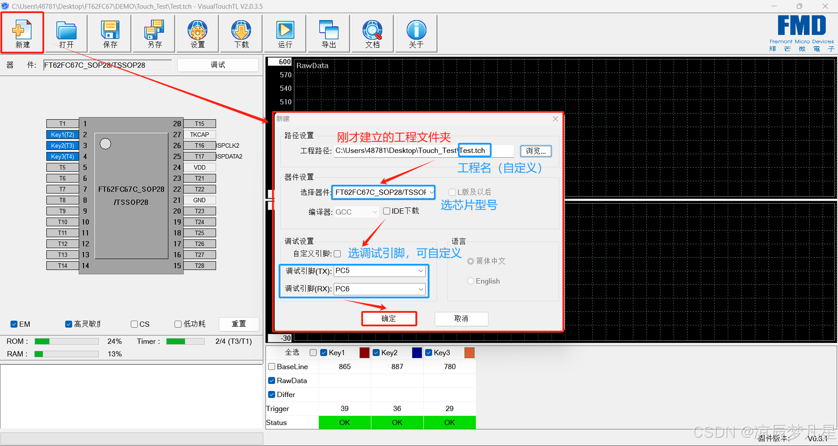Viewport: 838px width, 446px height.
Task: Click Key2 dark blue color swatch
Action: pyautogui.click(x=417, y=353)
